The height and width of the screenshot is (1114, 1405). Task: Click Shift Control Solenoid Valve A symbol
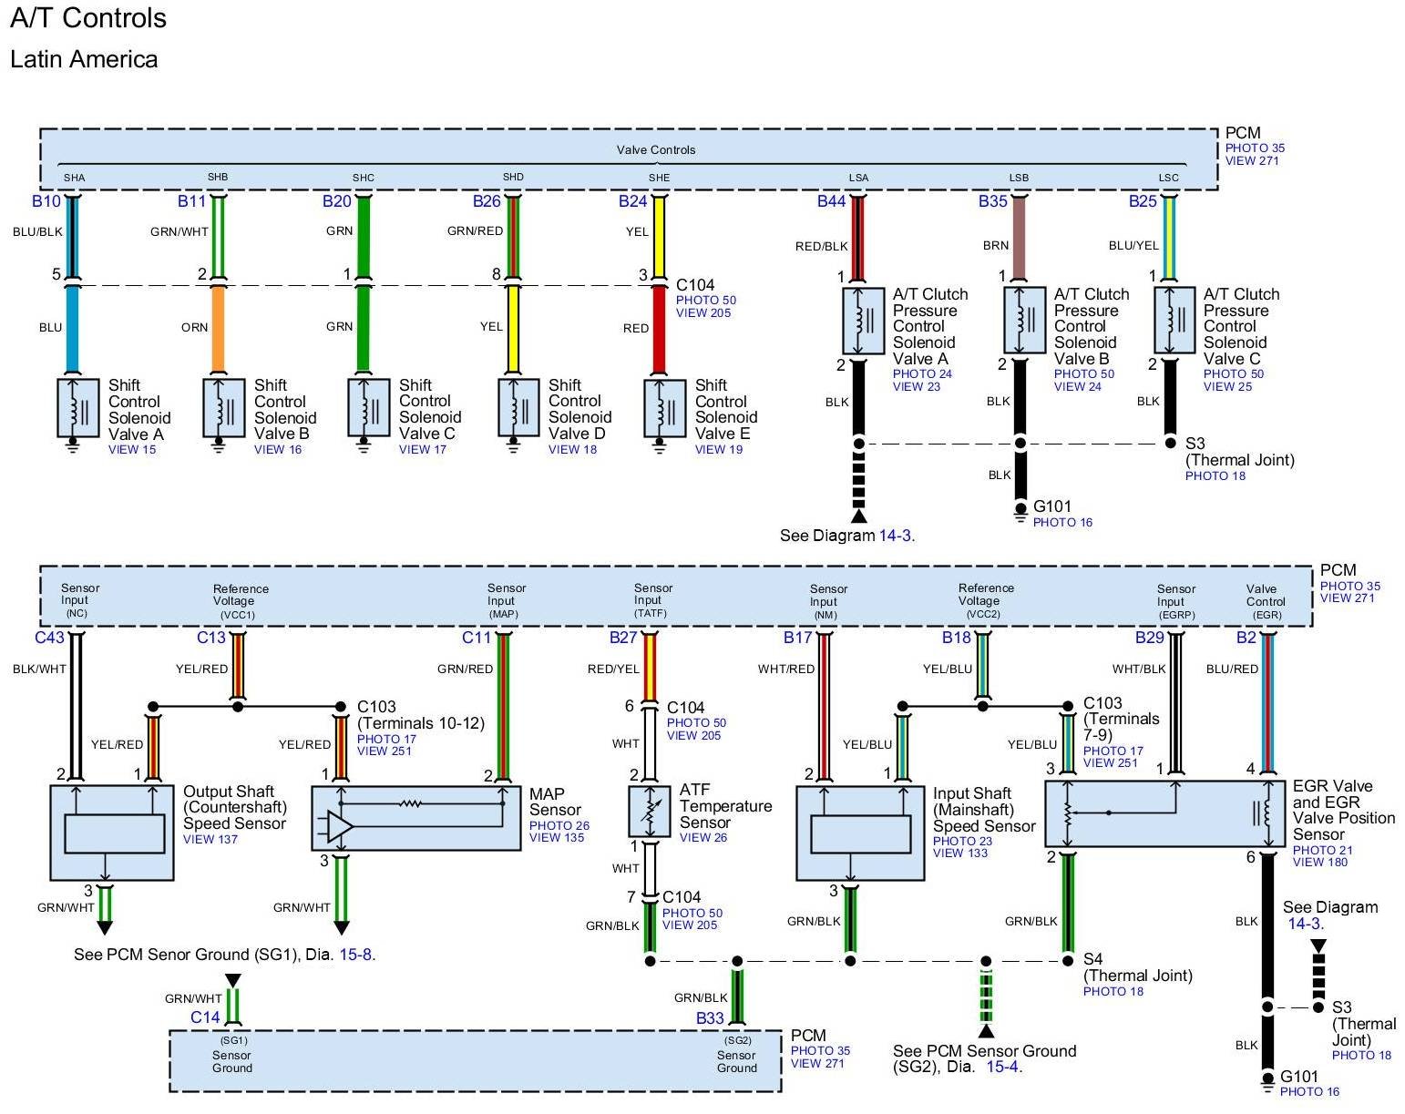[78, 407]
